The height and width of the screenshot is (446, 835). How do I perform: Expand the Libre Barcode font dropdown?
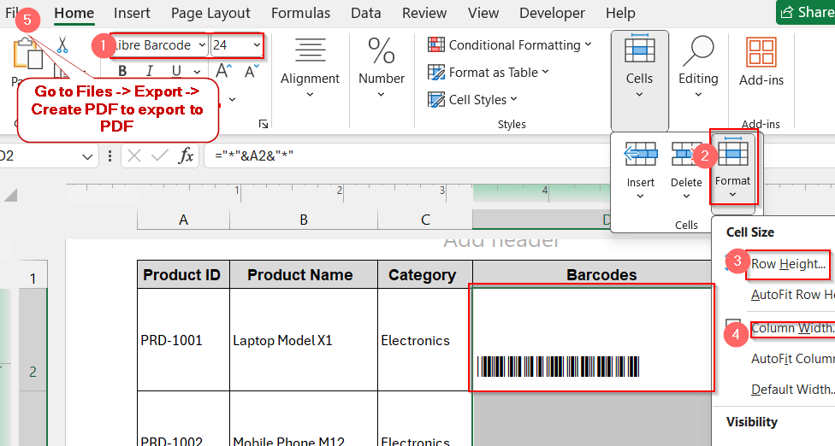pyautogui.click(x=202, y=45)
